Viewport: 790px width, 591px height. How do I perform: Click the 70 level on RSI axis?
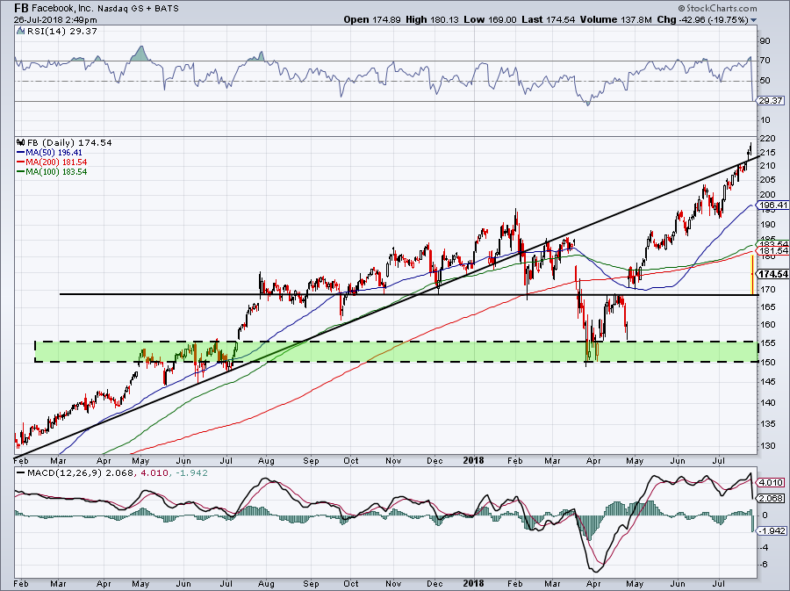click(765, 61)
